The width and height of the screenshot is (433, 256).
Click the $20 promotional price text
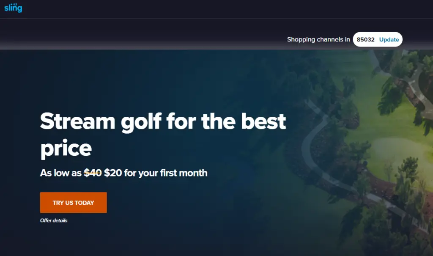pos(113,173)
